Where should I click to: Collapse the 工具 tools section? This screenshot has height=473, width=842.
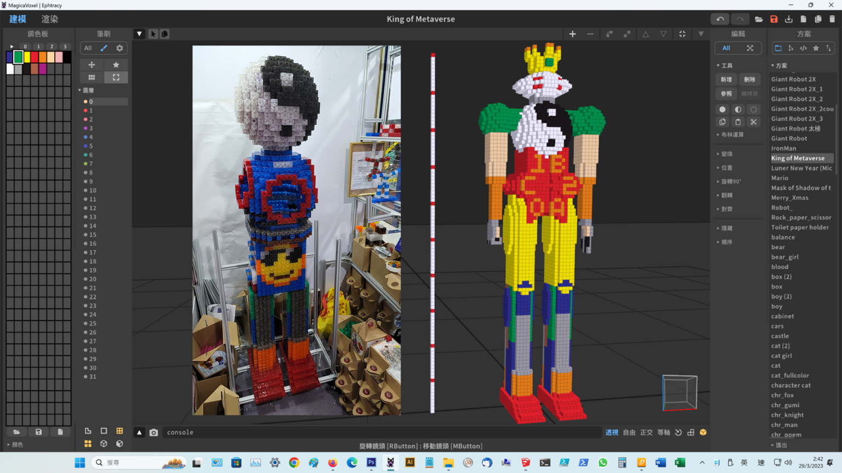tap(725, 66)
